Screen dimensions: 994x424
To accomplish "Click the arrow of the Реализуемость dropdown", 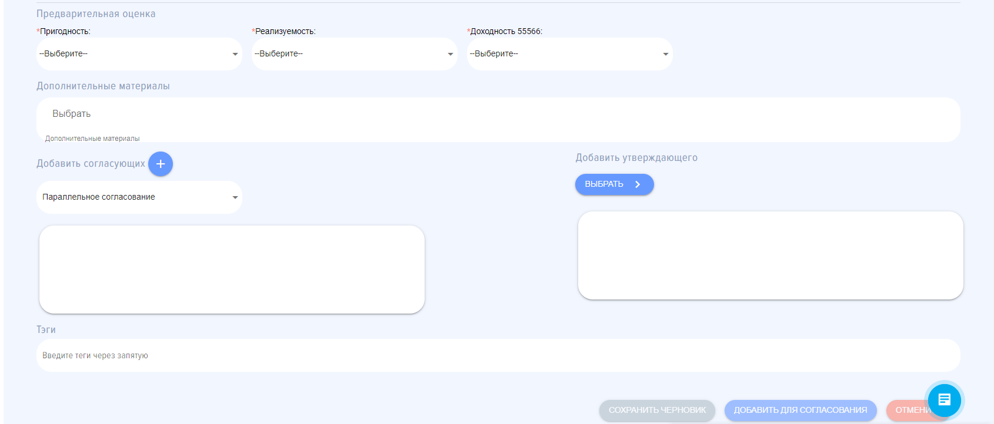I will click(x=451, y=54).
